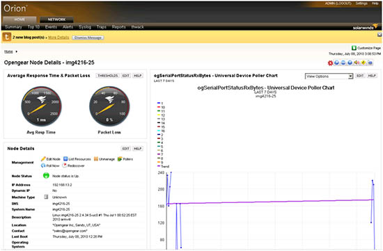Click the Unknown machine type icon
This screenshot has height=251, width=383.
click(46, 197)
